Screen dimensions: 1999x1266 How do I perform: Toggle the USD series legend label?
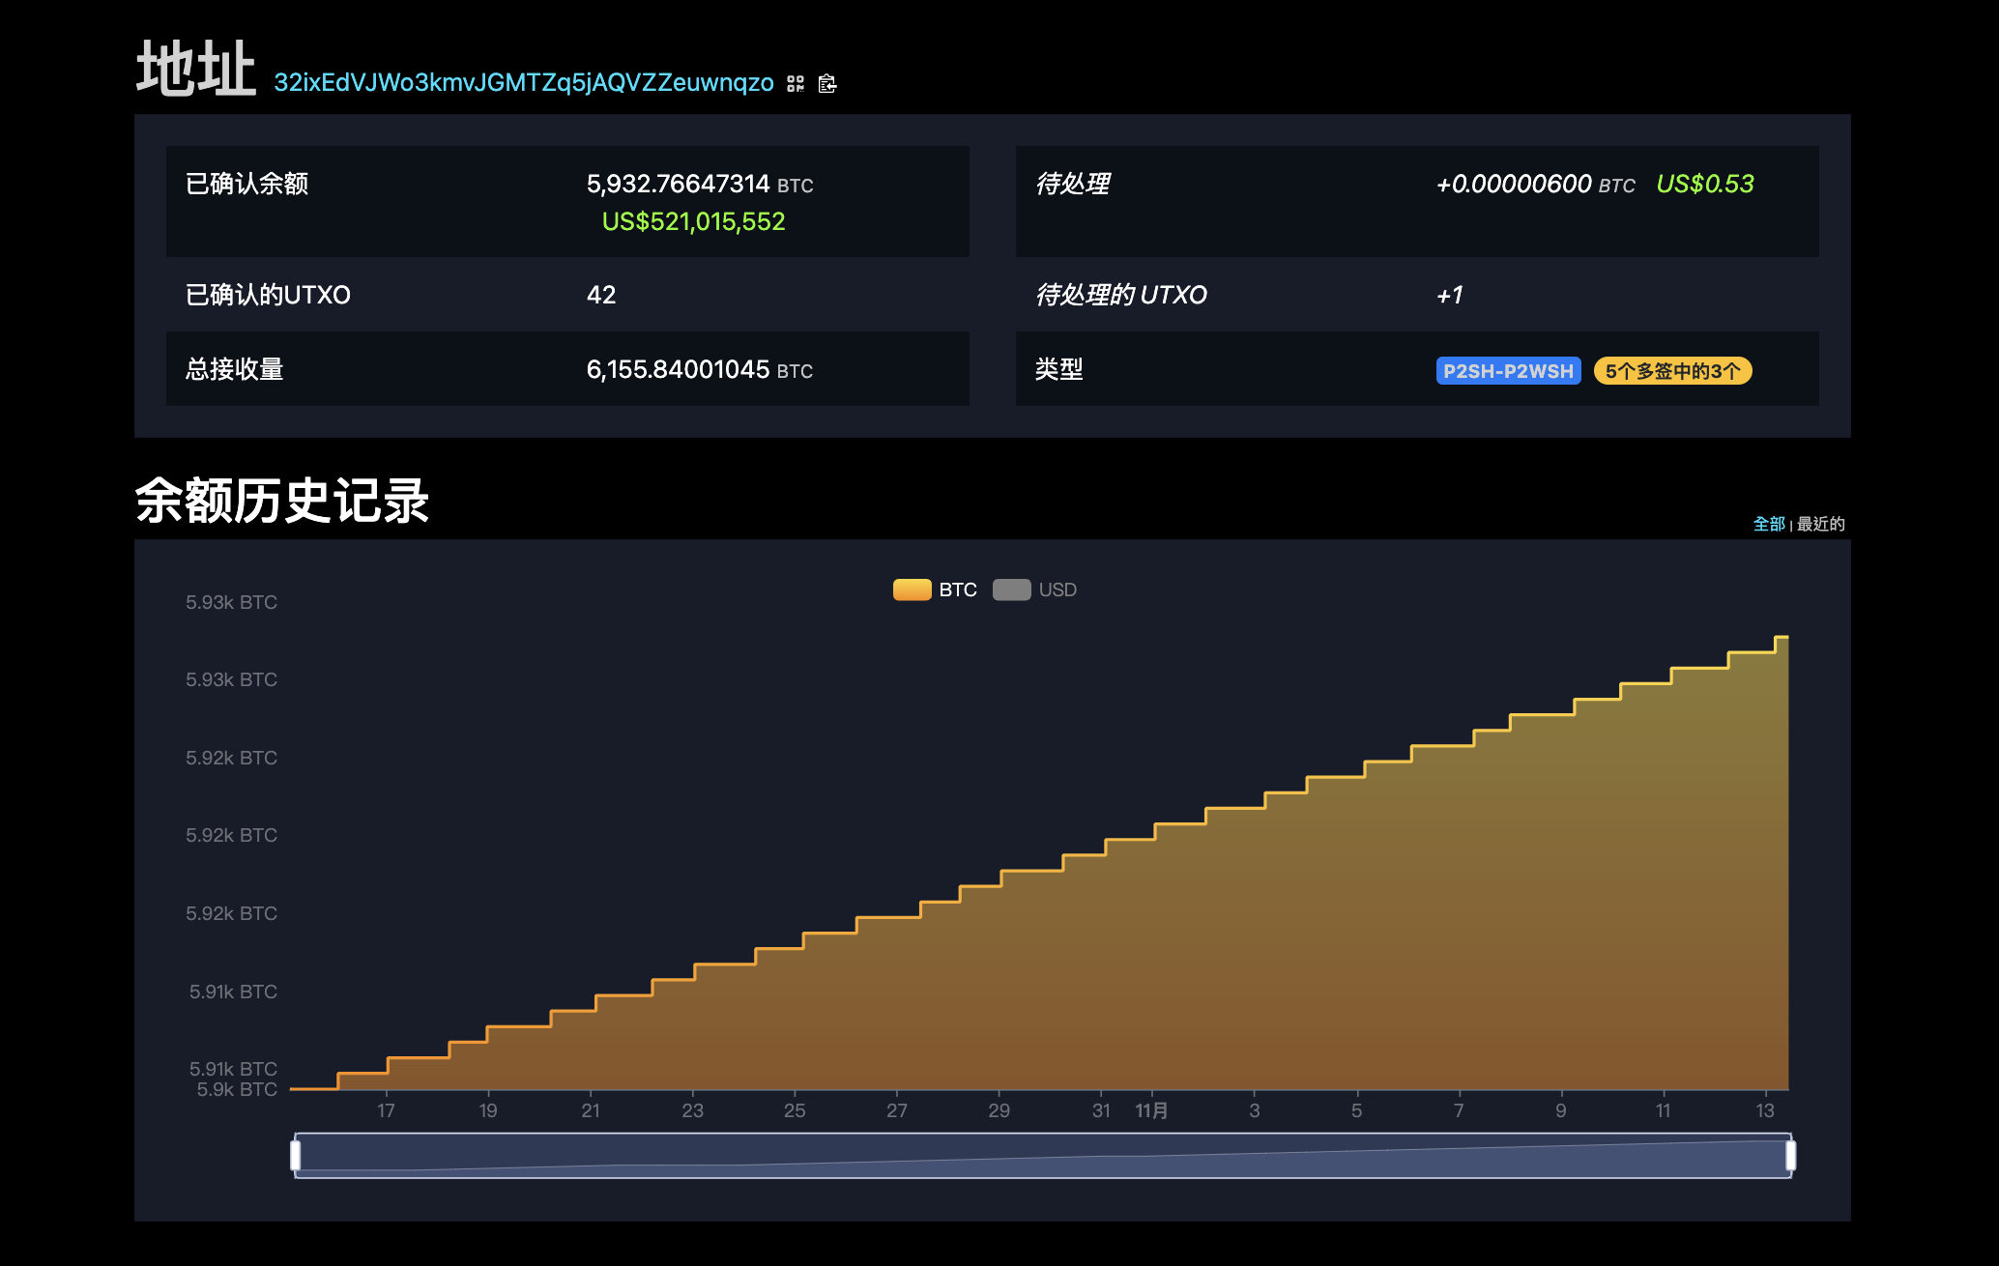click(1057, 590)
